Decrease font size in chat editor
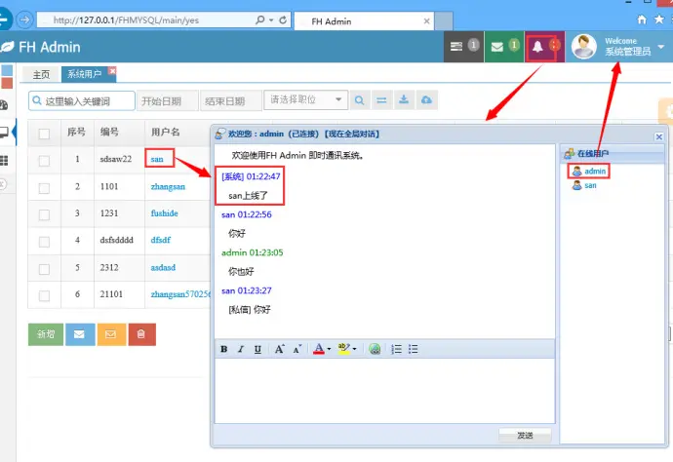 (297, 349)
